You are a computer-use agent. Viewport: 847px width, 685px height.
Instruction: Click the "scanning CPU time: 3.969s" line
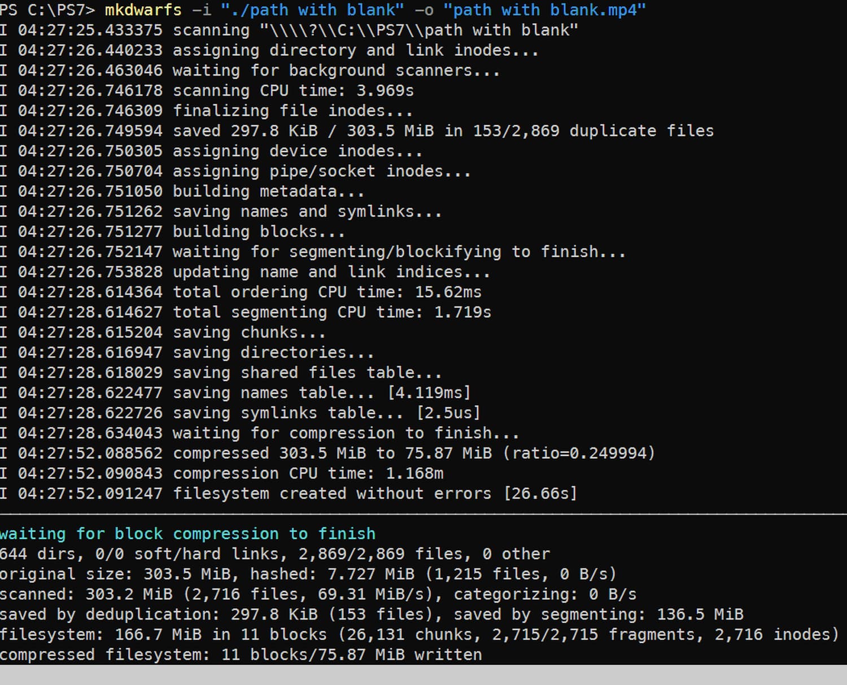coord(293,90)
